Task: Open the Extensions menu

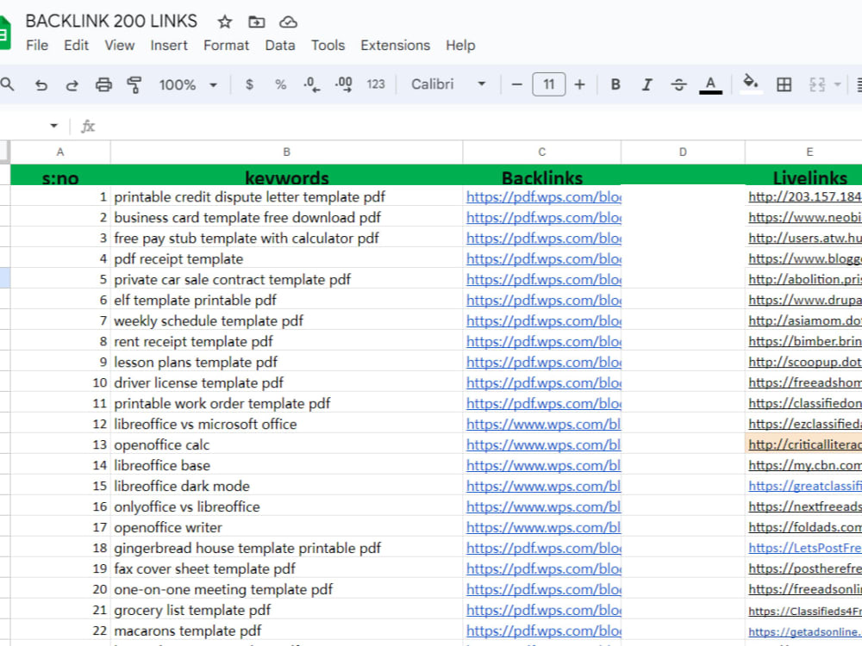Action: pyautogui.click(x=396, y=46)
